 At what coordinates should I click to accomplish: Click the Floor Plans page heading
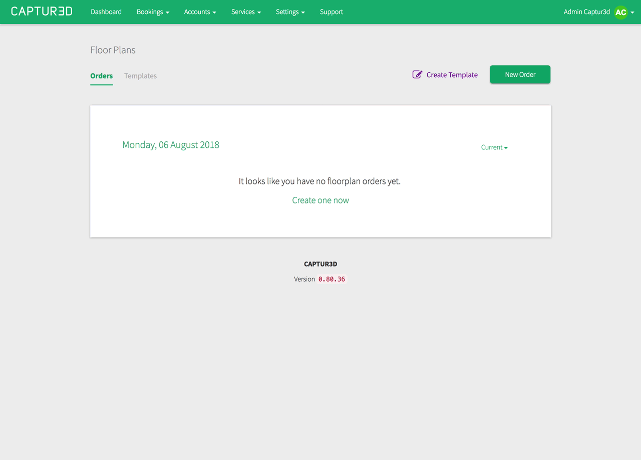click(113, 50)
